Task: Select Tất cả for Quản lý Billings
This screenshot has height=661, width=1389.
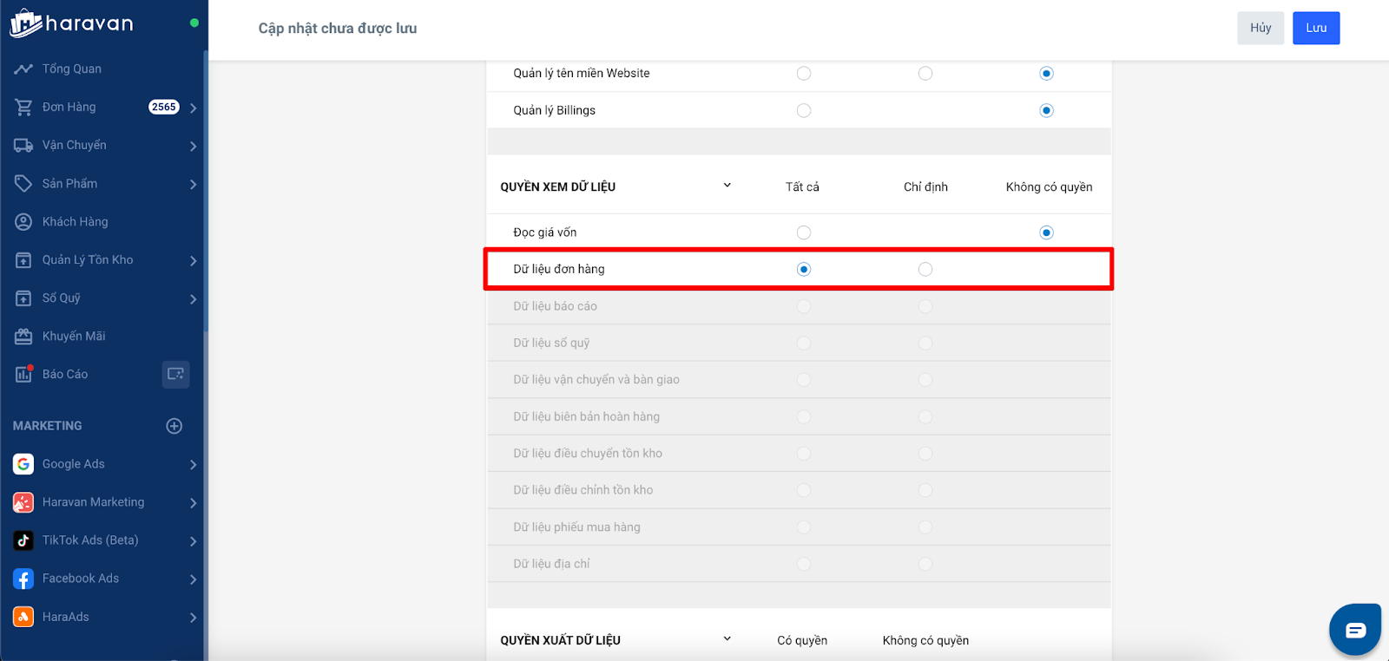Action: [x=804, y=111]
